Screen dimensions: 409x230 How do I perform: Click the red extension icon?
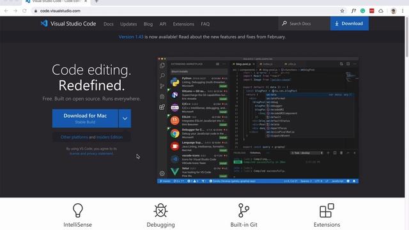[x=372, y=11]
